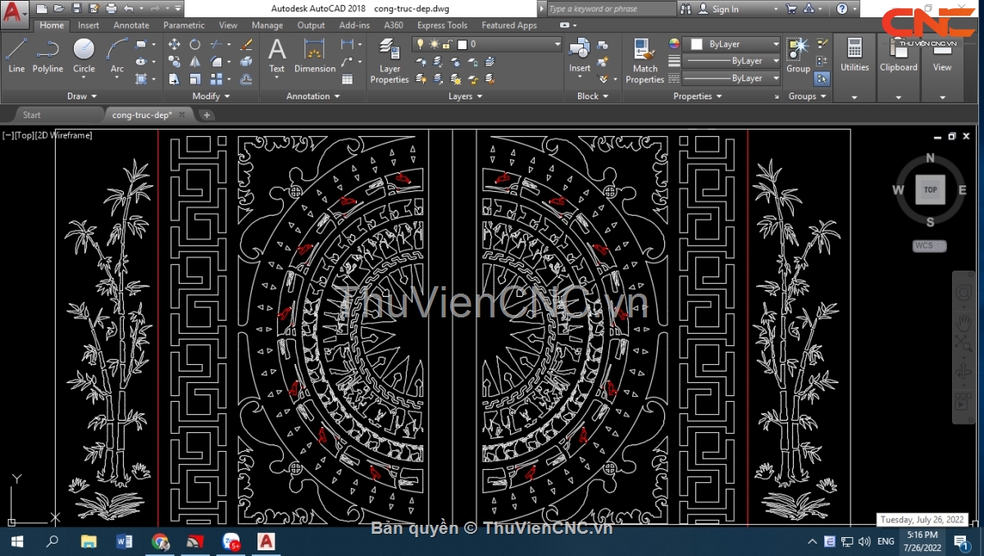Open Layer Properties manager
This screenshot has height=556, width=984.
click(389, 61)
